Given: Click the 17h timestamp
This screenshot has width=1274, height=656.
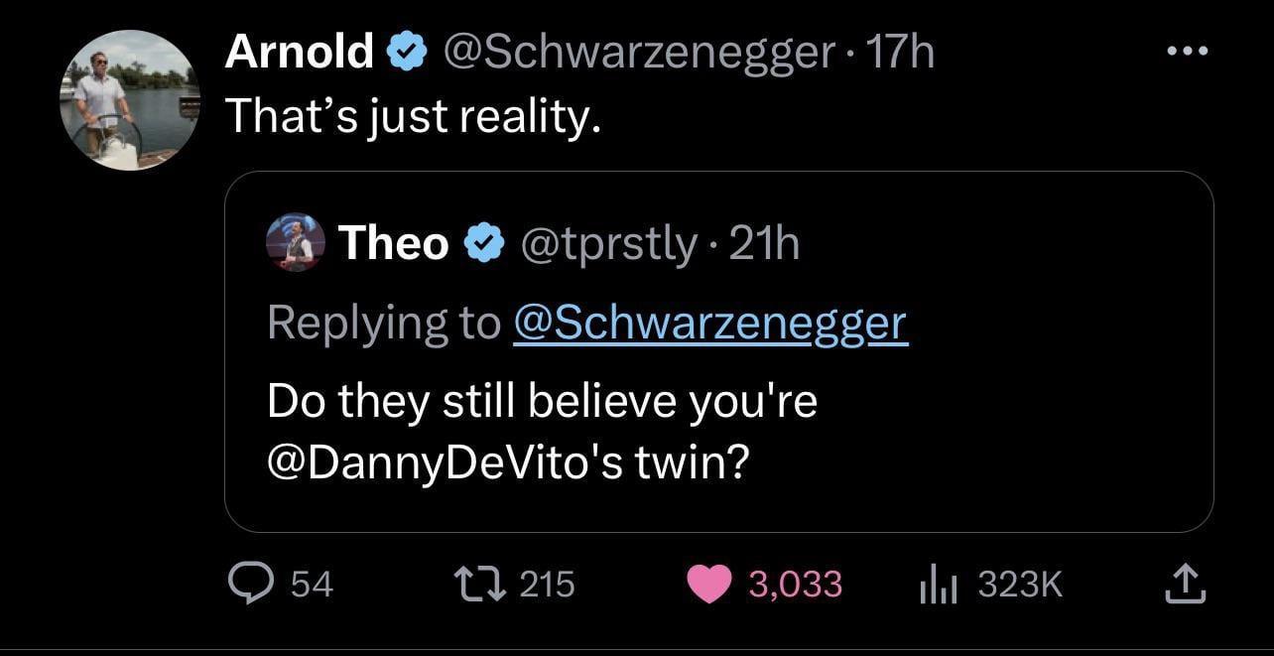Looking at the screenshot, I should (900, 52).
